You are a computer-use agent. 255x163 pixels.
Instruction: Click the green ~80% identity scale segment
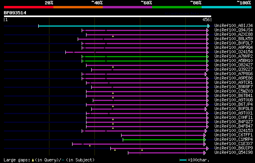177,7
